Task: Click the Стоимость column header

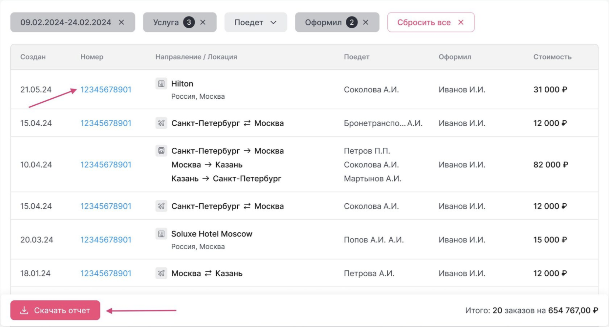Action: click(x=552, y=57)
